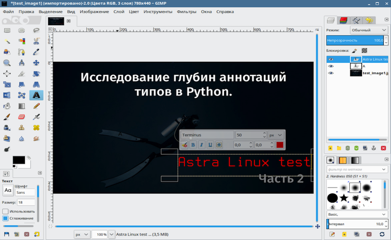Select the Pencil tool
Viewport: 391px width, 240px height.
tap(36, 106)
